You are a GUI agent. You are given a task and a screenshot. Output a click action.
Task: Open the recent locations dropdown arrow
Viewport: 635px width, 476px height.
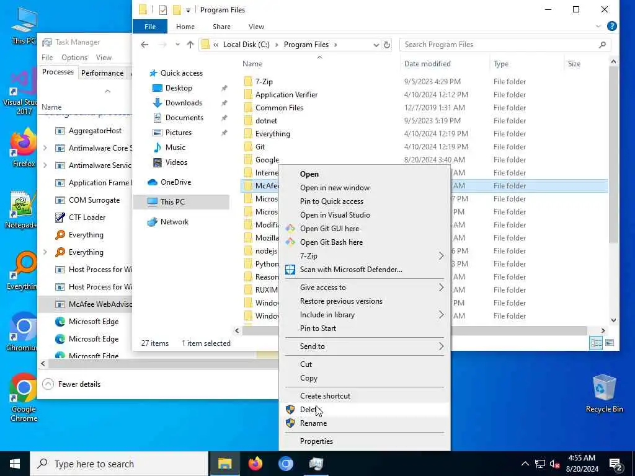pos(177,45)
